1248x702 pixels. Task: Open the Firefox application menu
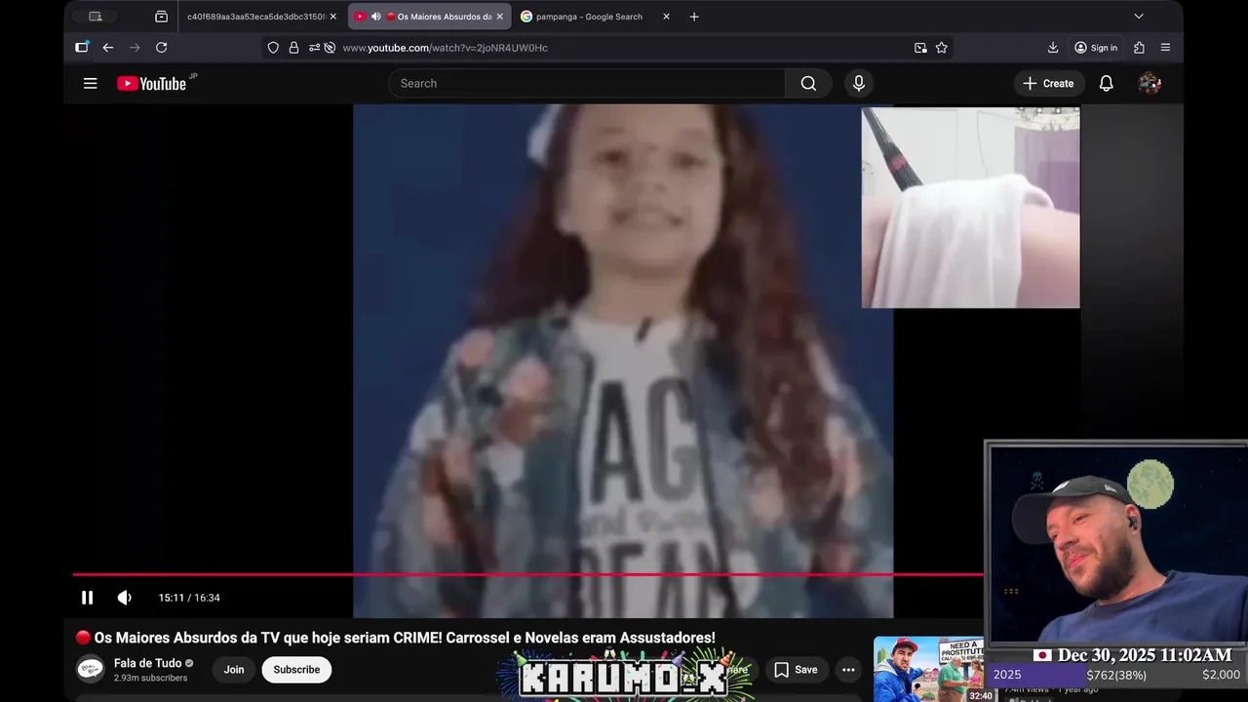point(1165,48)
